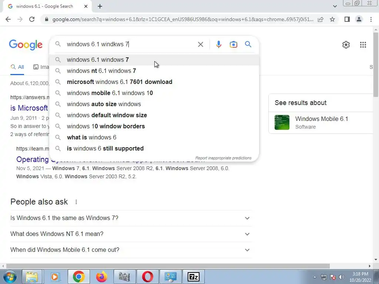
Task: Clear the search box with the X icon
Action: click(200, 44)
